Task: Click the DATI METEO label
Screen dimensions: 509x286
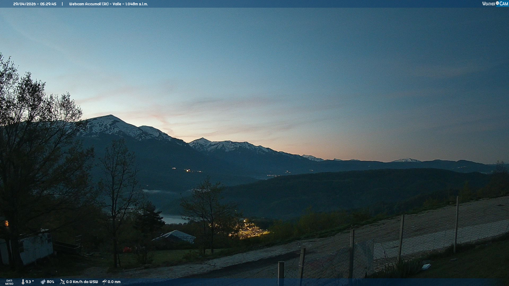Action: pos(9,282)
